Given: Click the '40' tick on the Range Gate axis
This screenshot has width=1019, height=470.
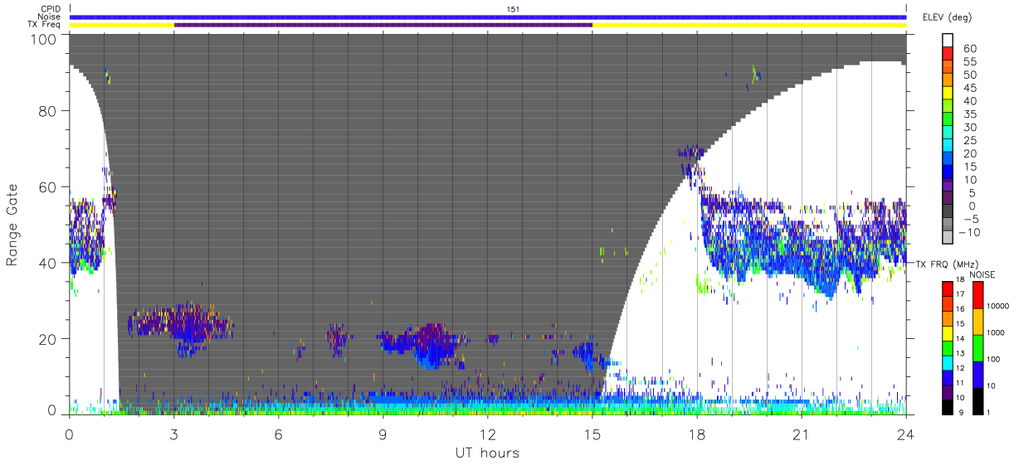Looking at the screenshot, I should pos(47,263).
